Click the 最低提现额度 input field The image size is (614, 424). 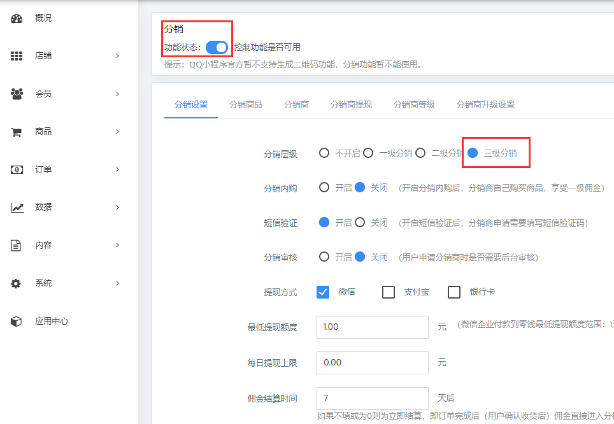(x=372, y=327)
